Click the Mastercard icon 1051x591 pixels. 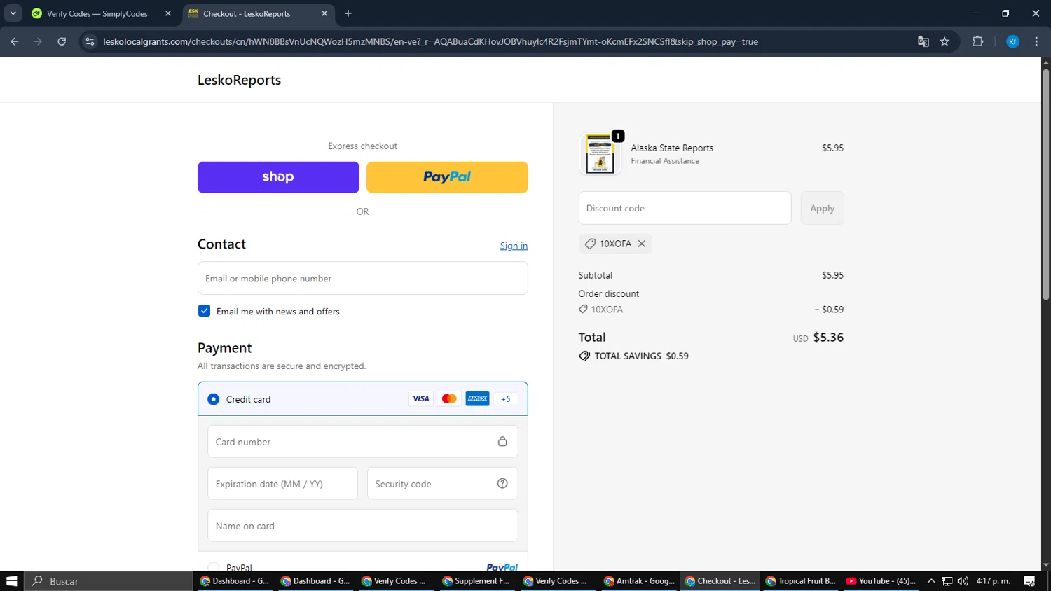[449, 399]
